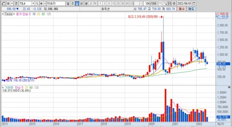Click the blue 매도 sell button
The image size is (232, 127).
point(191,9)
